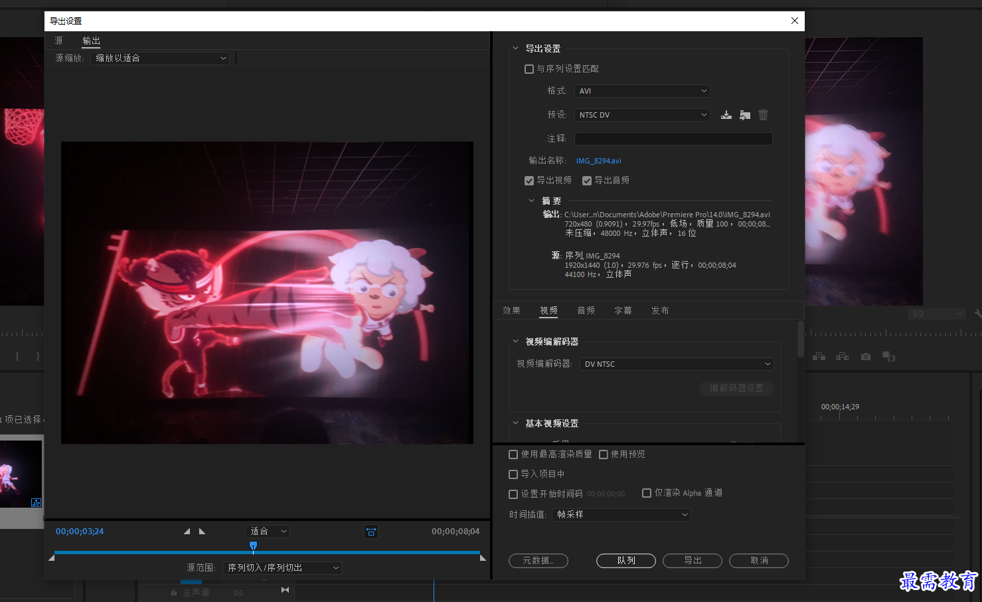Open the Audio tab
Screen dimensions: 982x602
pos(586,311)
